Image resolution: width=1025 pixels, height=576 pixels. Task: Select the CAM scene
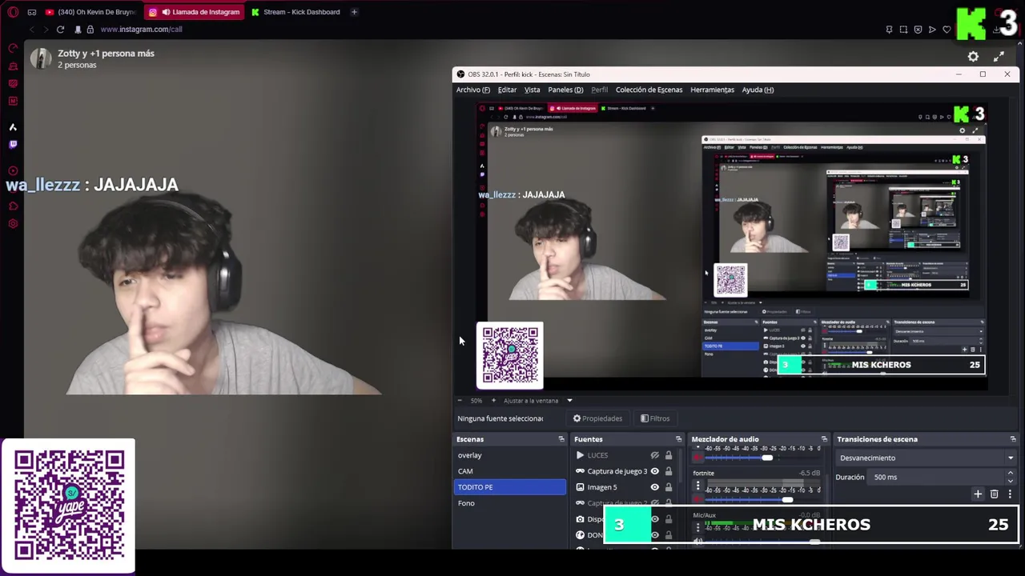[x=510, y=471]
